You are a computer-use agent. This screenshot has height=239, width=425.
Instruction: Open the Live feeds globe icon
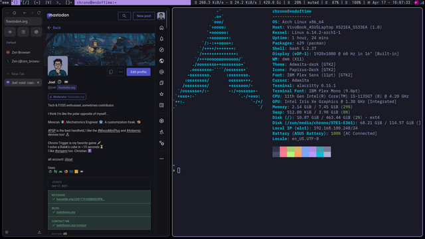(161, 61)
